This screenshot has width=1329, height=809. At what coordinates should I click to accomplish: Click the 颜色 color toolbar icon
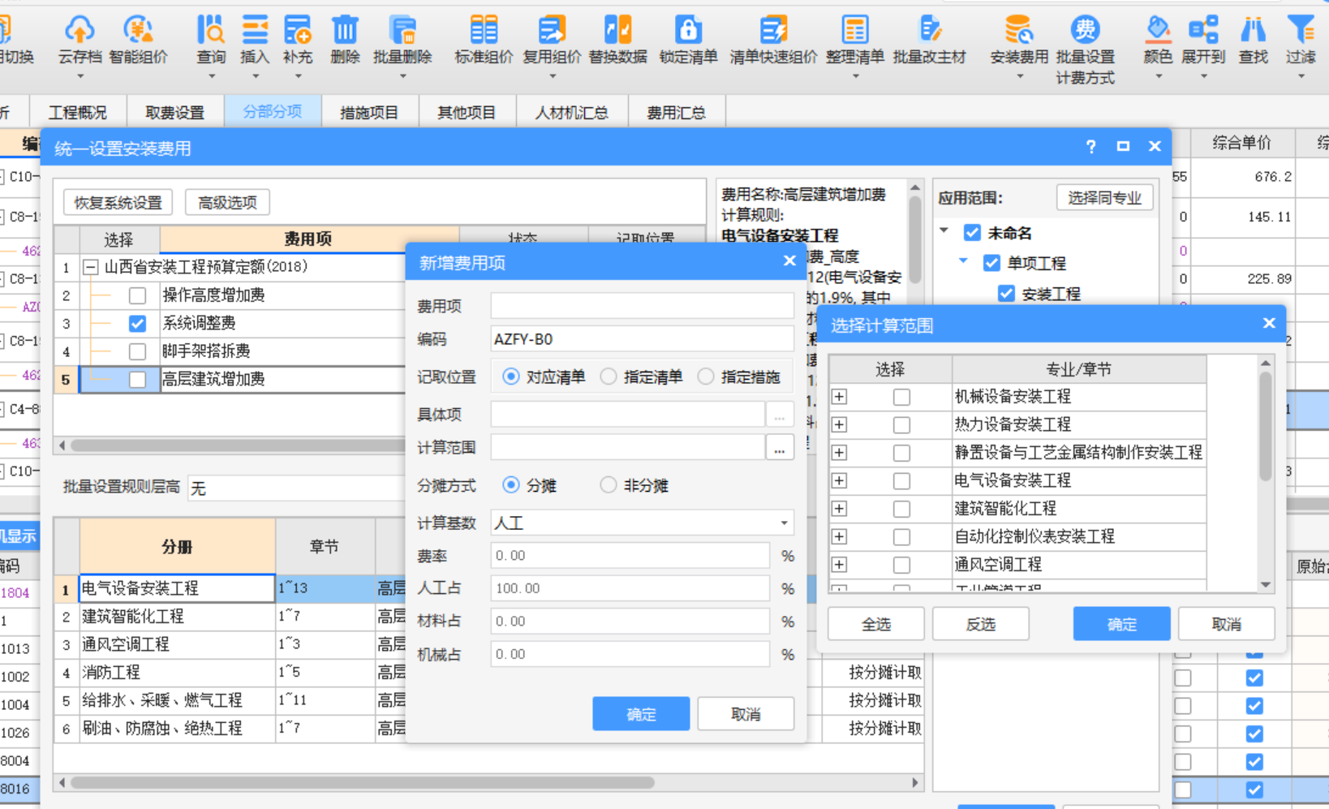[x=1158, y=41]
